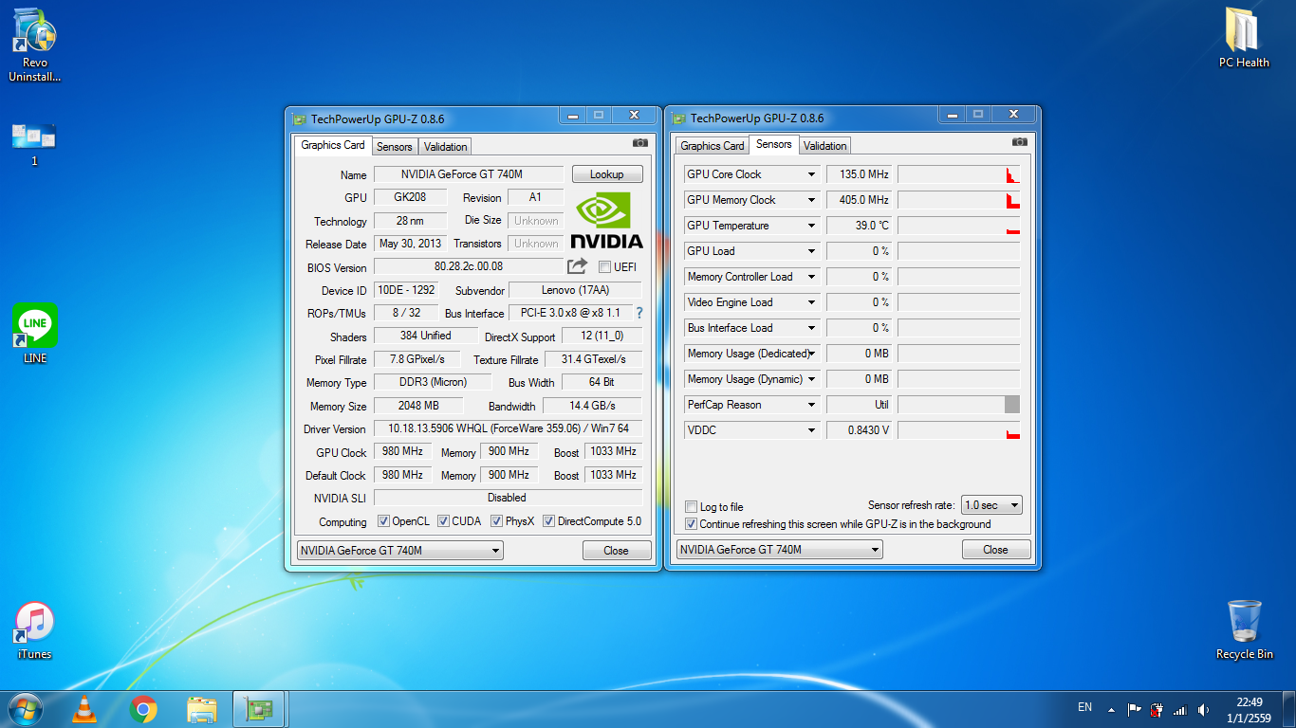Expand the Bus Interface Load dropdown arrow
The height and width of the screenshot is (728, 1296).
point(812,328)
